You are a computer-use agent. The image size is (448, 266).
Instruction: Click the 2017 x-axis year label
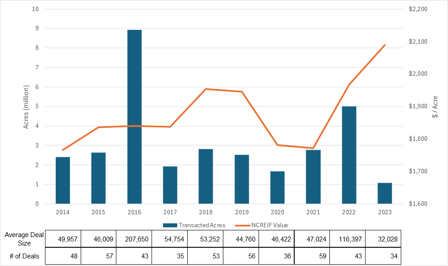(x=170, y=212)
